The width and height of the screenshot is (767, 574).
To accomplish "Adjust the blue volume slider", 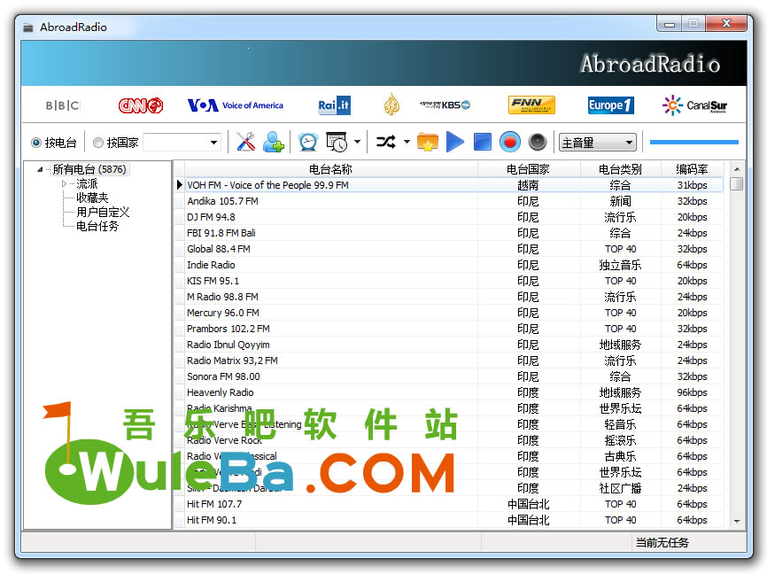I will click(693, 143).
